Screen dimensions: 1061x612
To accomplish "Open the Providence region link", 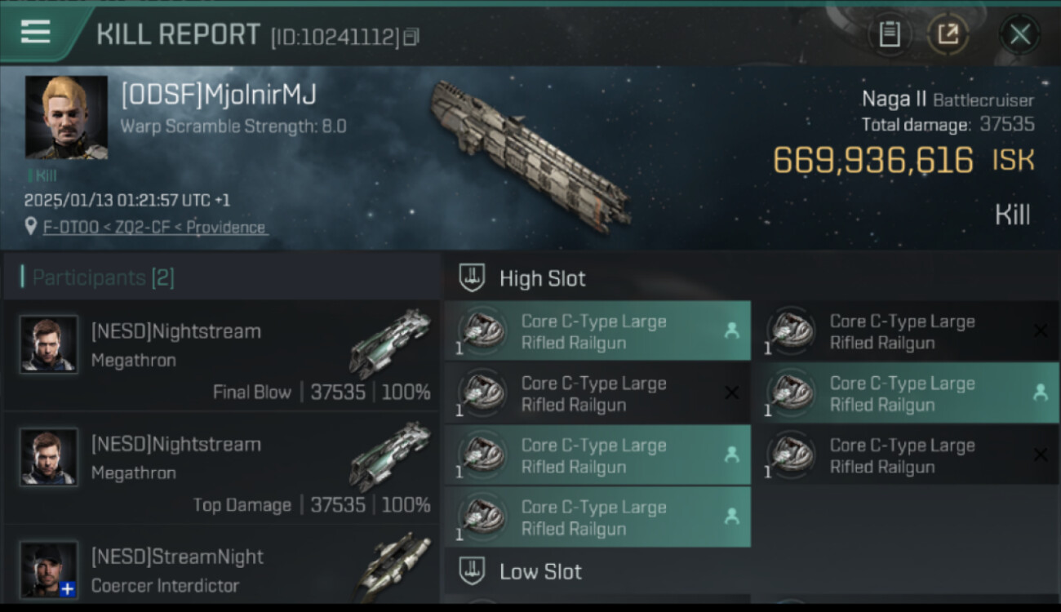I will pyautogui.click(x=226, y=227).
